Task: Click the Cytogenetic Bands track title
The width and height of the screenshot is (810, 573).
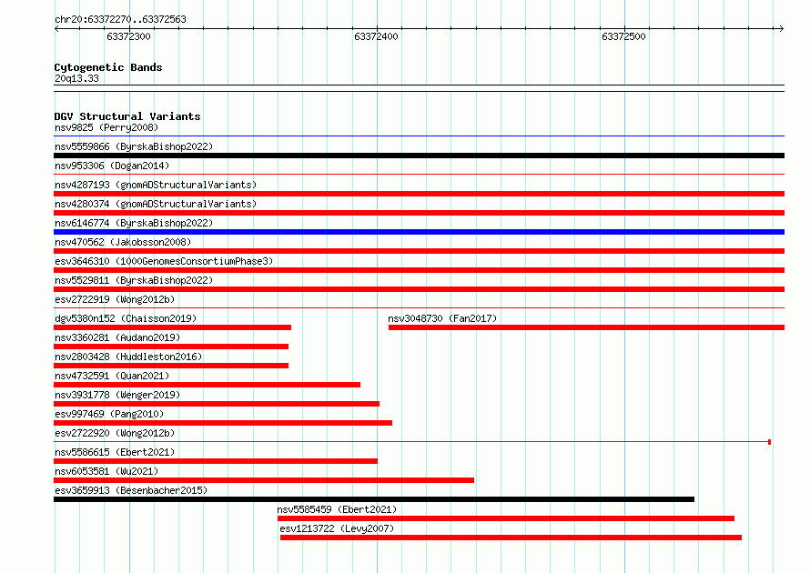Action: click(108, 67)
